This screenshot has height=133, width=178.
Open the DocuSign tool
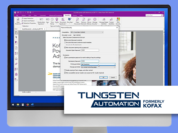(70, 21)
